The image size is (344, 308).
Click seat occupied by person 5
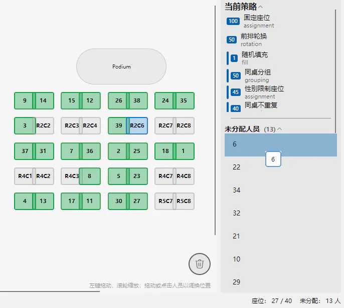[119, 176]
